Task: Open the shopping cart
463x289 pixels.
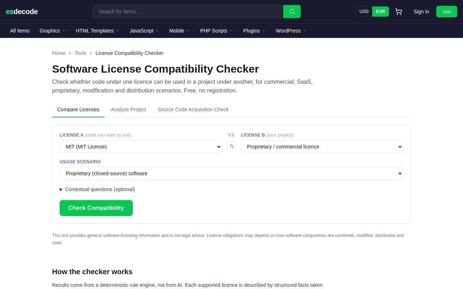Action: click(399, 12)
